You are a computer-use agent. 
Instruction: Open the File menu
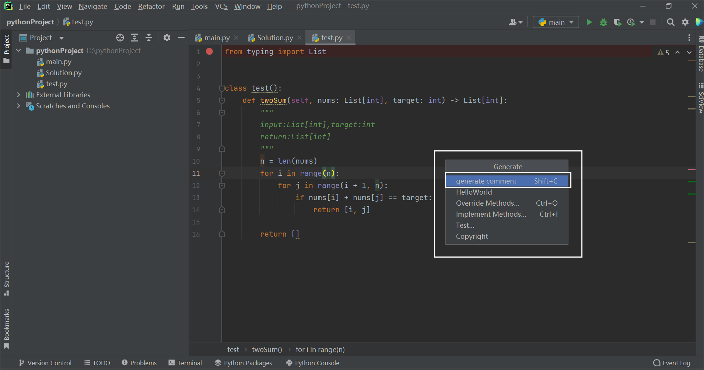[x=25, y=6]
